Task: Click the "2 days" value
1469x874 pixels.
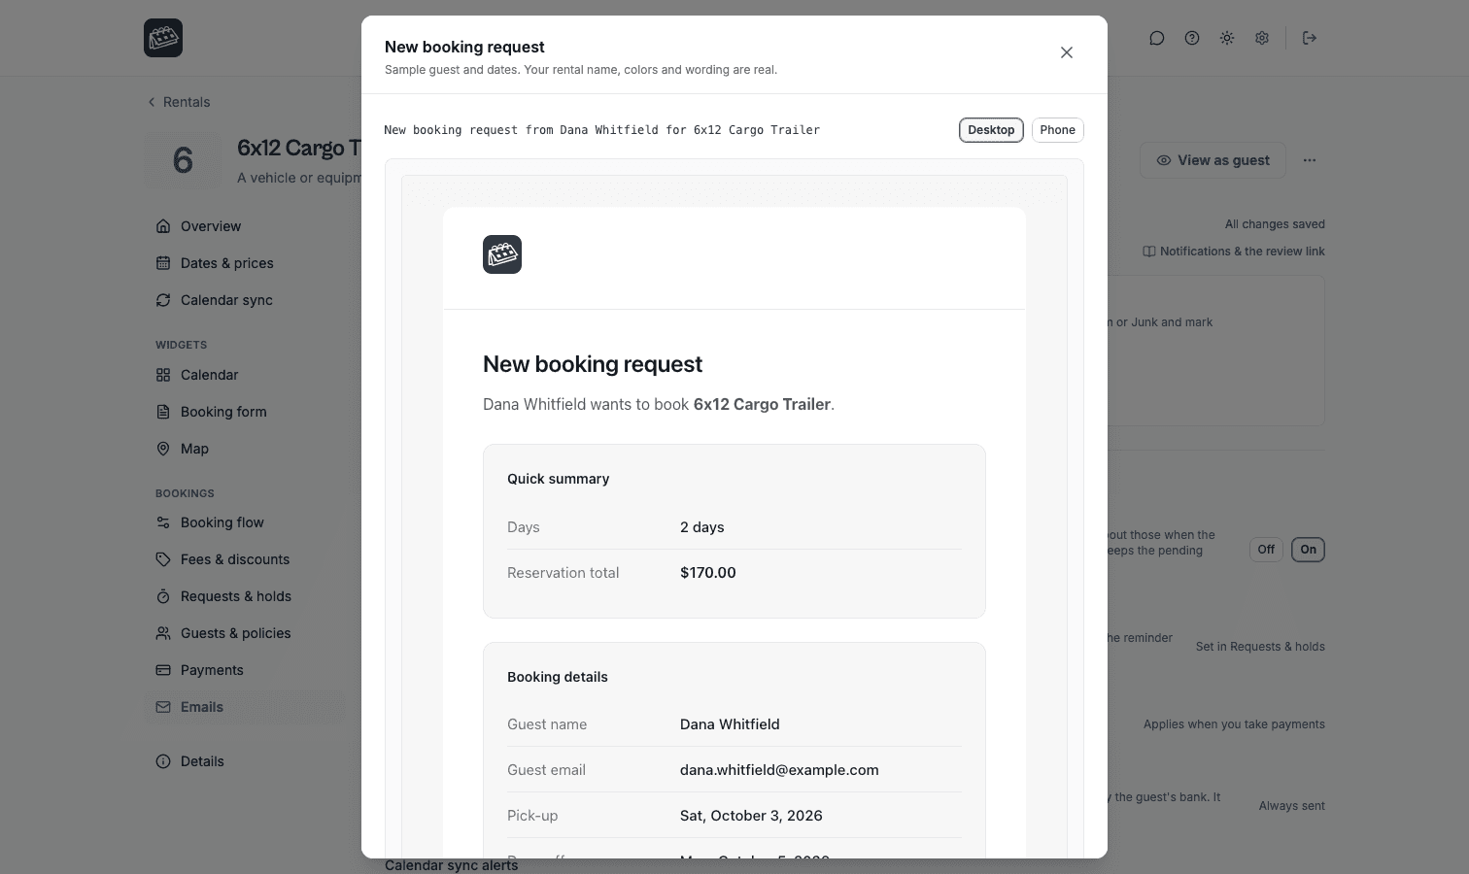Action: 702,527
